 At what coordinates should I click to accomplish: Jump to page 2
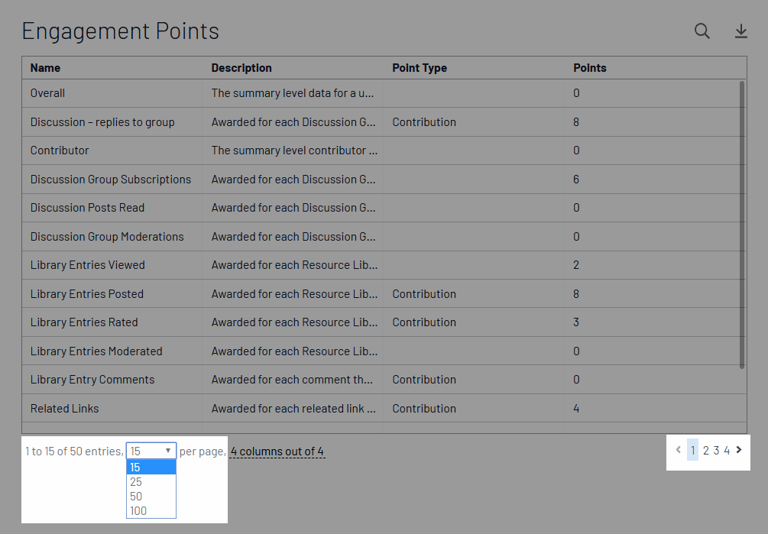pyautogui.click(x=706, y=450)
